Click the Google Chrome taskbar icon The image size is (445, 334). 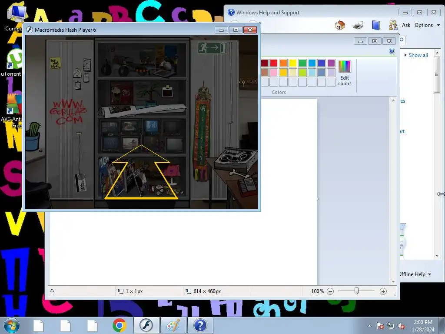[x=119, y=325]
